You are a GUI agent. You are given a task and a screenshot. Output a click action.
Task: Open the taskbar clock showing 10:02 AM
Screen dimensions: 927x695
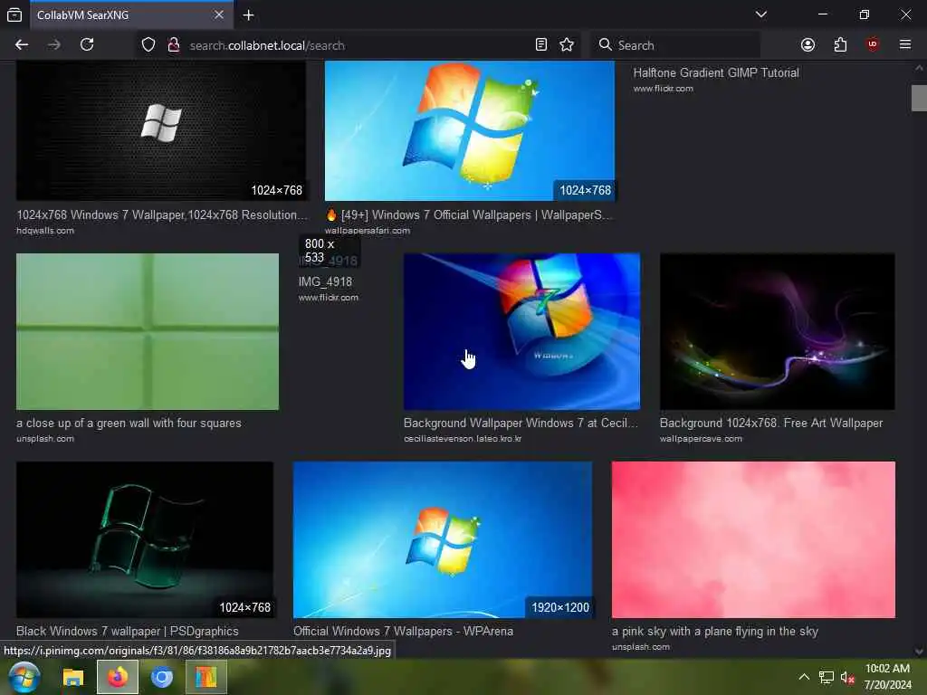pyautogui.click(x=887, y=677)
